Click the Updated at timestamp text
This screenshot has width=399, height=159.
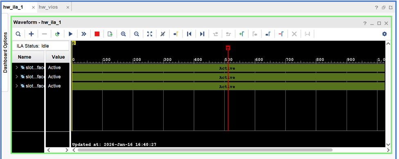tap(114, 145)
